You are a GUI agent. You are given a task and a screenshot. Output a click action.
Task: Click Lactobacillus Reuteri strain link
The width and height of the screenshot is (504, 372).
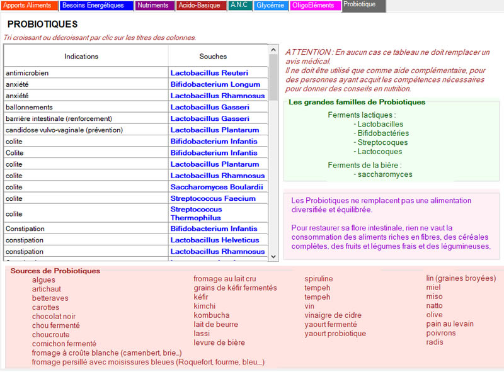click(x=209, y=73)
